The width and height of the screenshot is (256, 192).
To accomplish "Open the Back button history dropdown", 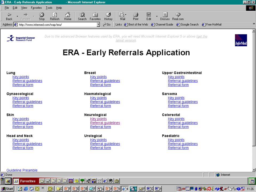I will click(x=17, y=16).
